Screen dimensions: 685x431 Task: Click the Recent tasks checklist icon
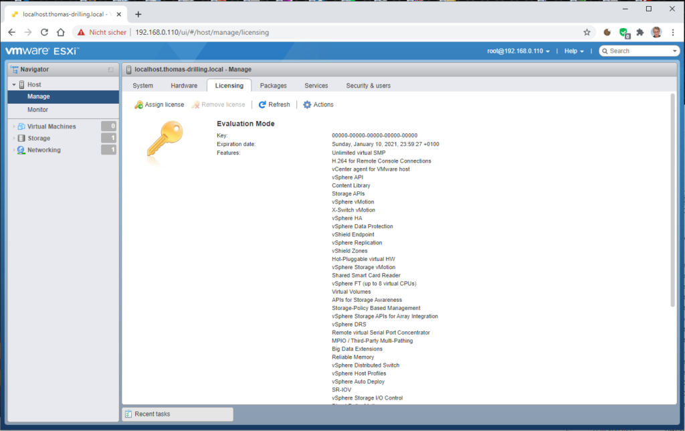tap(128, 414)
